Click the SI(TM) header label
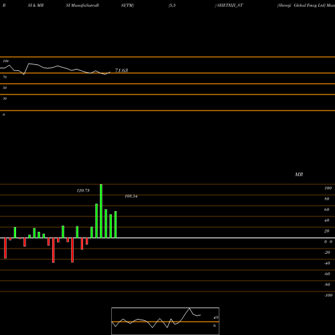 click(x=127, y=5)
